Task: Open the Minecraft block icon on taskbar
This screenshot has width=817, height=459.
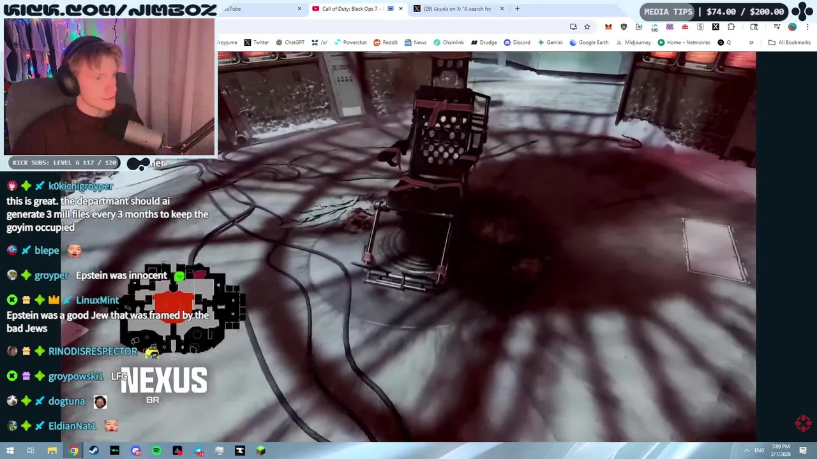Action: click(x=260, y=451)
